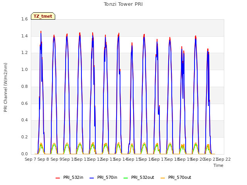This screenshot has height=185, width=247.
Task: Click the red PRI_532in legend swatch
Action: click(x=58, y=178)
